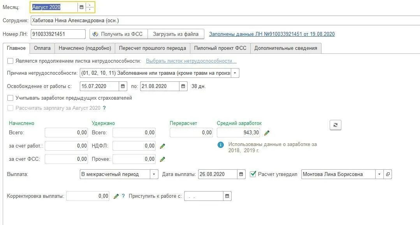Click the refresh recalculation button

point(336,125)
